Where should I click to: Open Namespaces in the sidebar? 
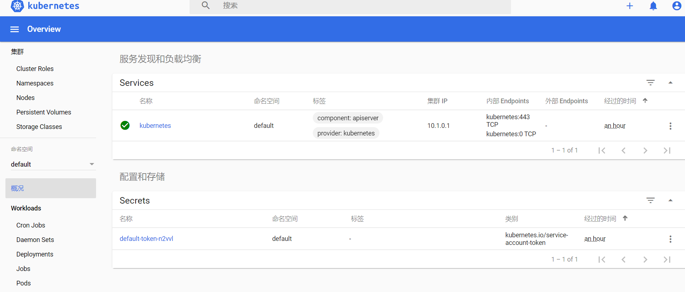pyautogui.click(x=35, y=83)
